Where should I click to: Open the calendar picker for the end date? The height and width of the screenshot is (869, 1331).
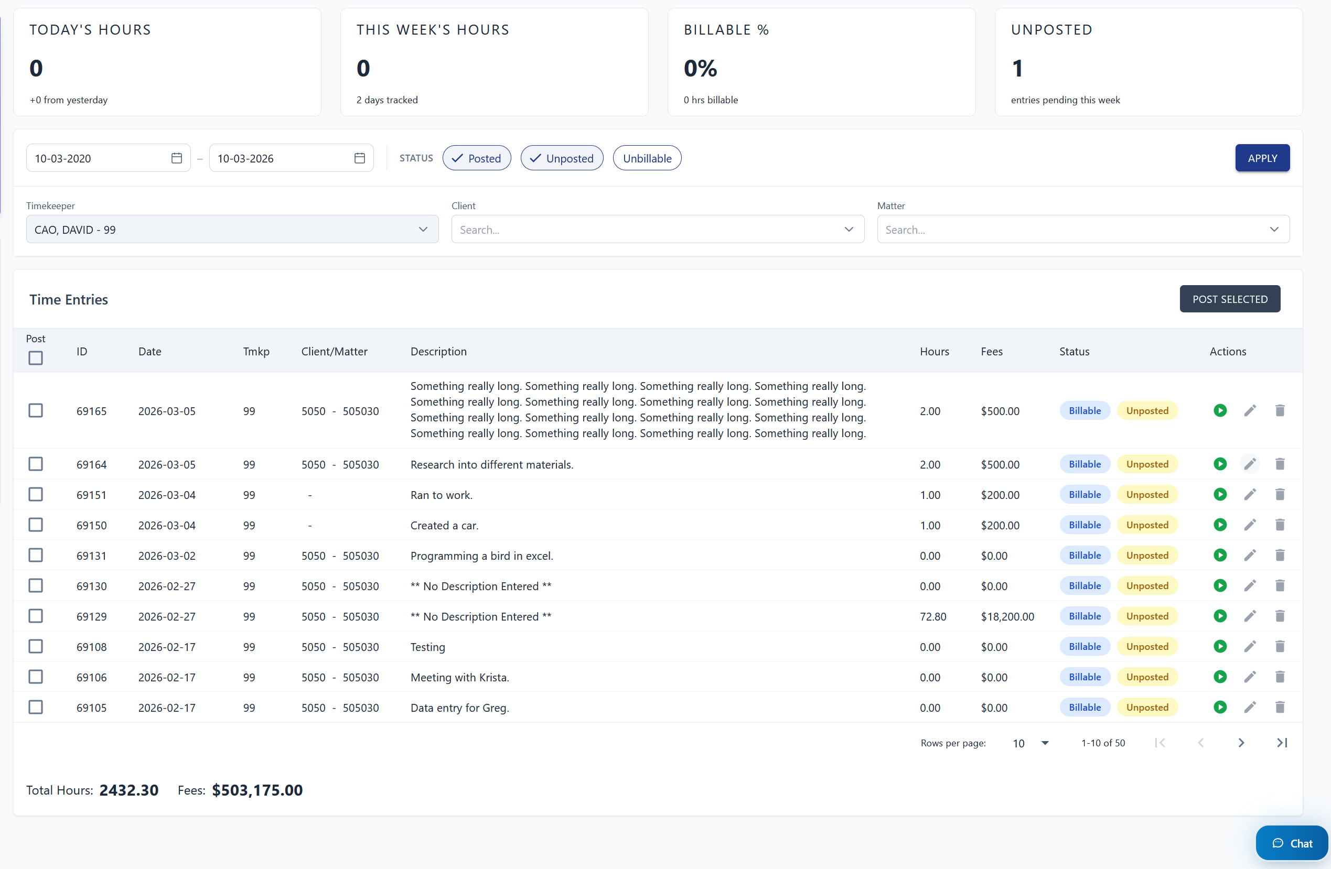[x=359, y=158]
